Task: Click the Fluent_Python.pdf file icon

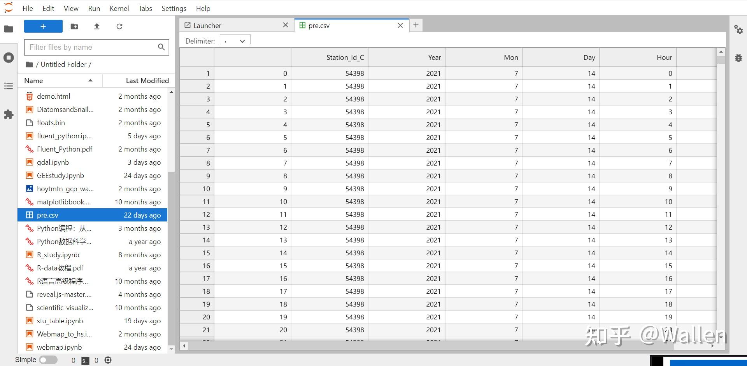Action: (29, 149)
